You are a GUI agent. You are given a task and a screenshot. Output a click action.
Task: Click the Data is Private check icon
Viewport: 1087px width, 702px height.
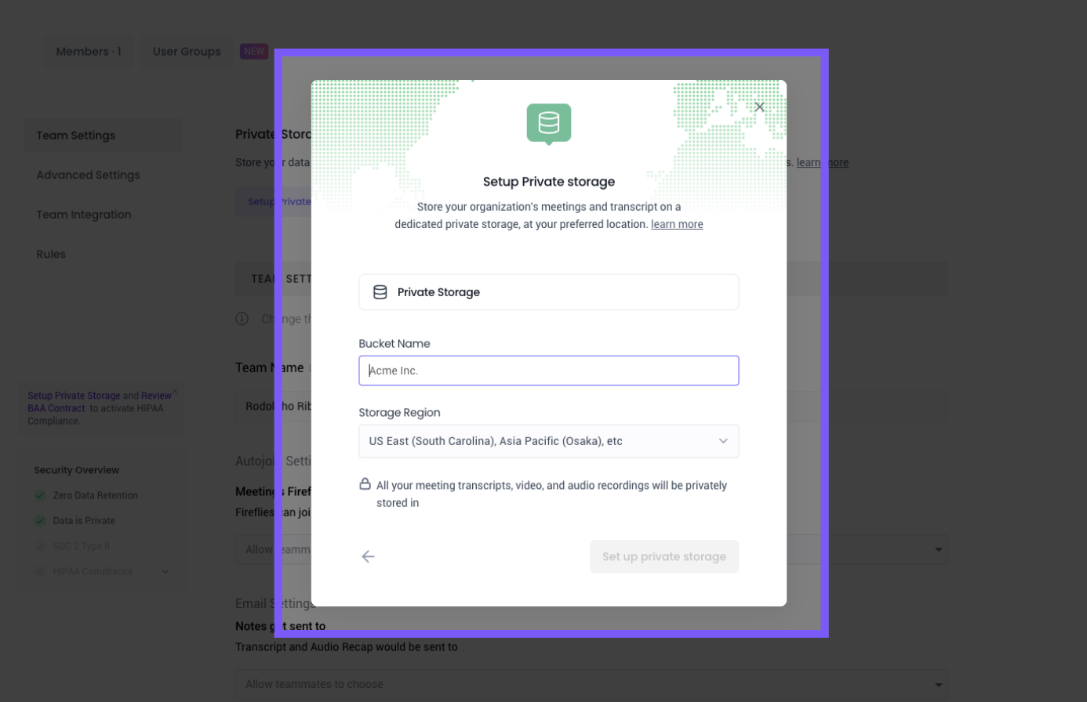(40, 520)
